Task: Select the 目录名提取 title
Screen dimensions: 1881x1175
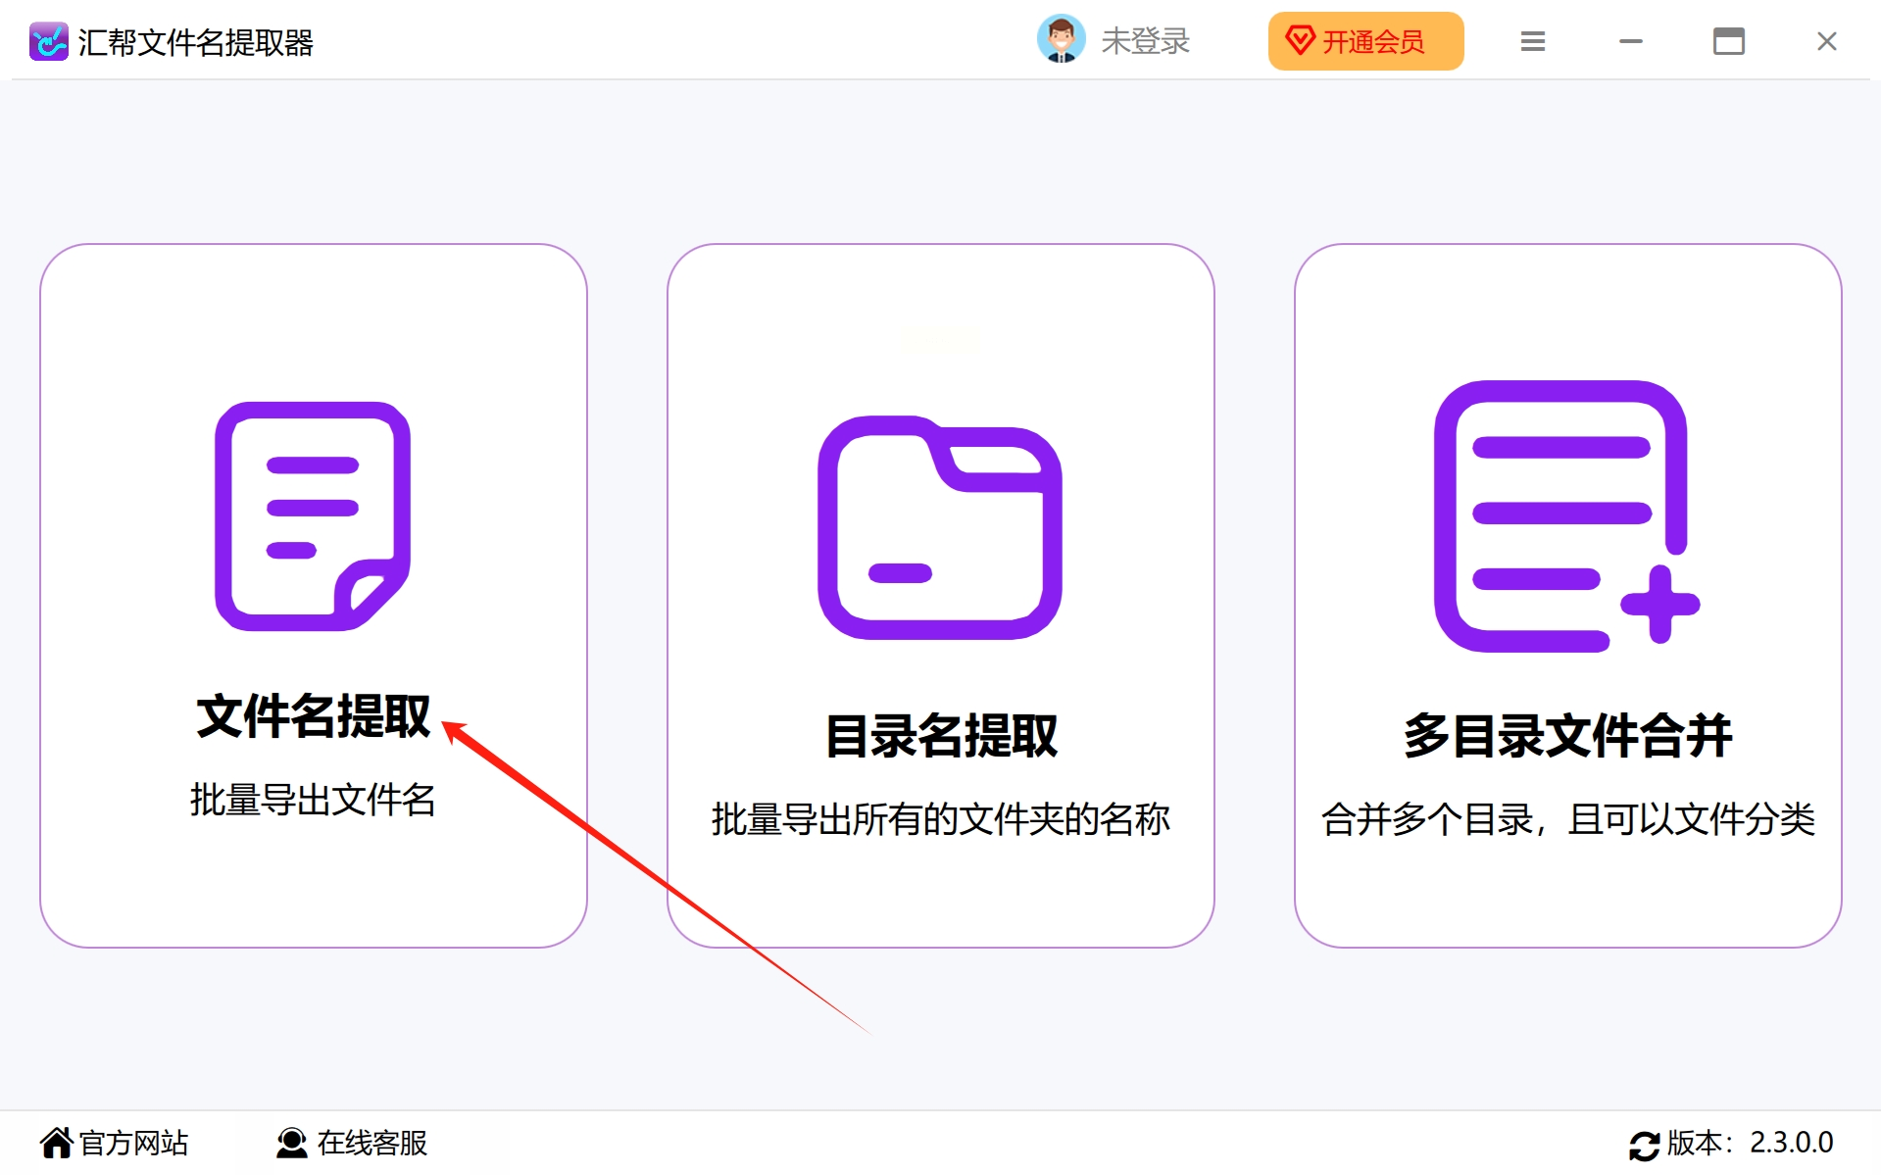Action: 941,735
